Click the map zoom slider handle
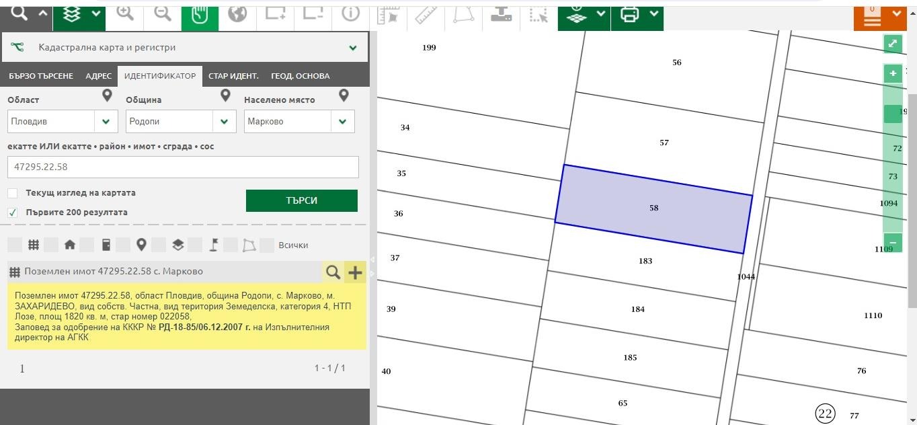Screen dimensions: 917x425 (x=892, y=114)
